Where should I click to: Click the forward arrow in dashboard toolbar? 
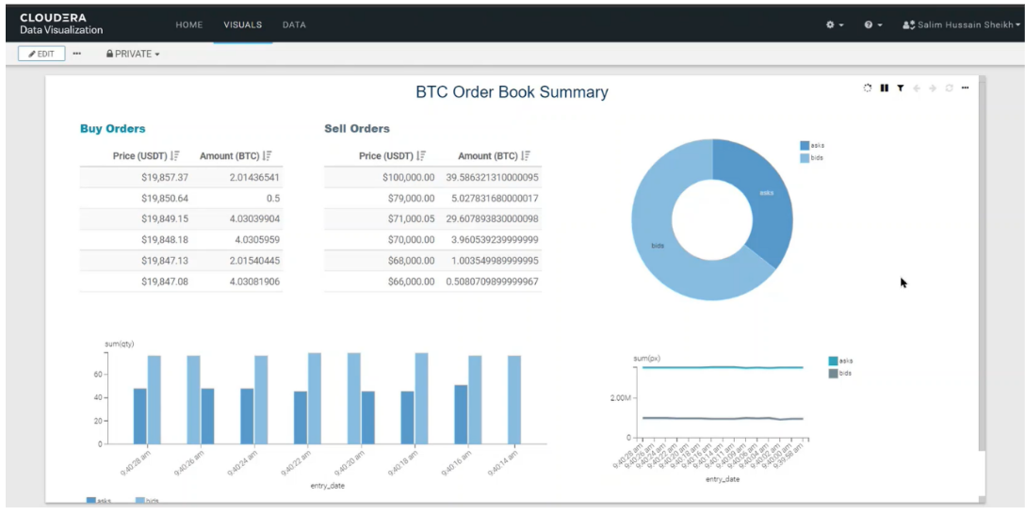click(x=933, y=88)
